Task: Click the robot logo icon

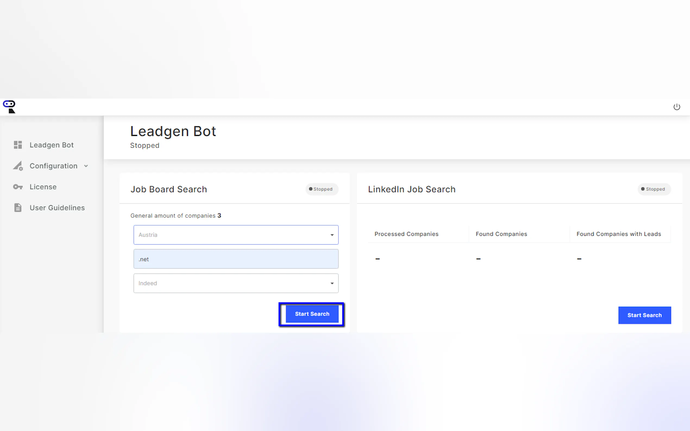Action: click(x=9, y=107)
